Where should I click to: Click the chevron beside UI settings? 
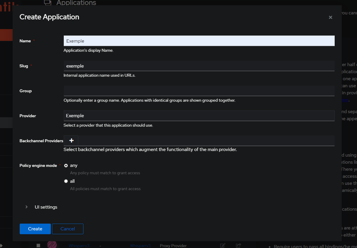pyautogui.click(x=26, y=207)
